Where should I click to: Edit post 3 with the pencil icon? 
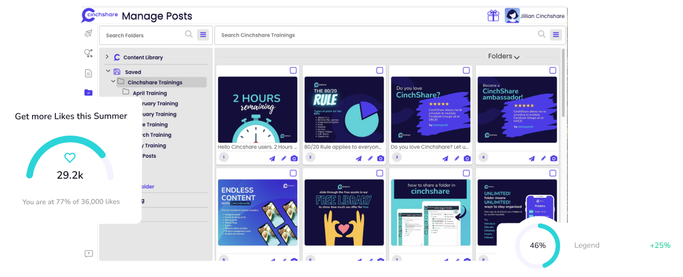(456, 158)
